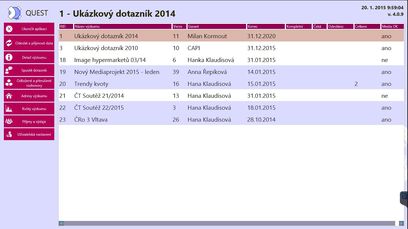The width and height of the screenshot is (408, 229).
Task: Click the speech bubble icon for Spustit dotazník
Action: (9, 70)
